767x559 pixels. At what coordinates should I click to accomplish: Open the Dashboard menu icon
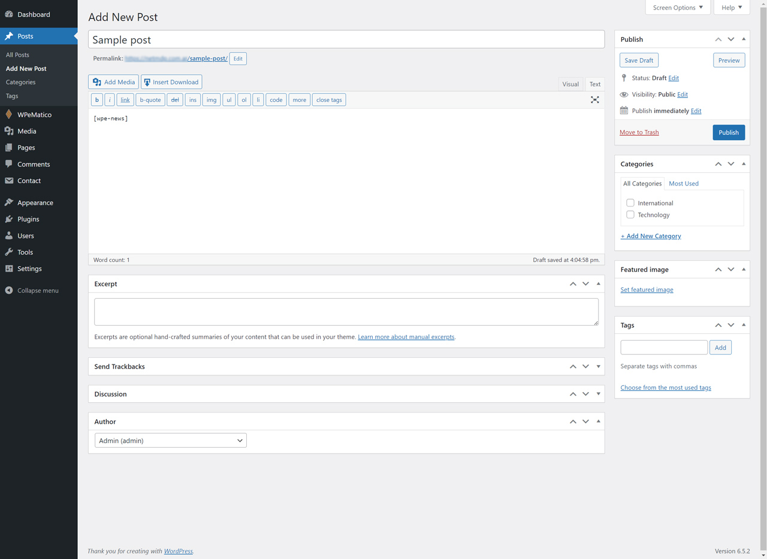(x=9, y=14)
